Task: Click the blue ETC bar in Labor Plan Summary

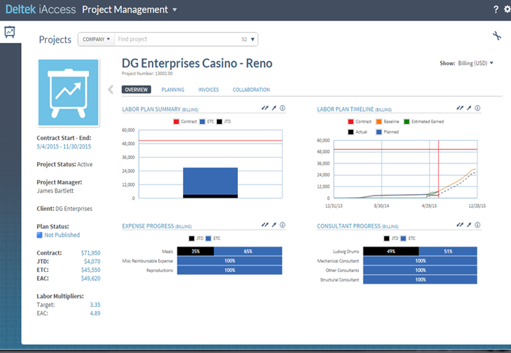Action: [210, 181]
